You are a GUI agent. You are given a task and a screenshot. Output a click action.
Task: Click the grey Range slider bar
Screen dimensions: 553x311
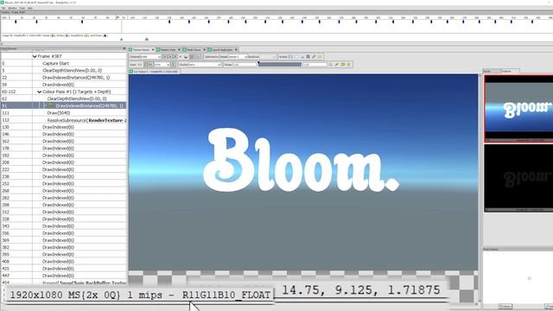click(x=280, y=65)
